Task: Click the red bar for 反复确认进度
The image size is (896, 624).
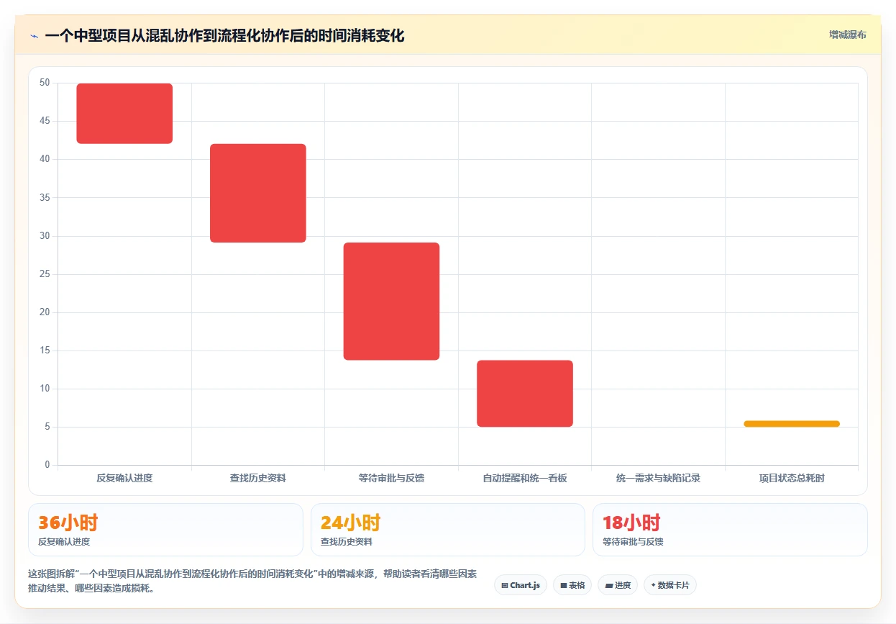Action: coord(124,114)
